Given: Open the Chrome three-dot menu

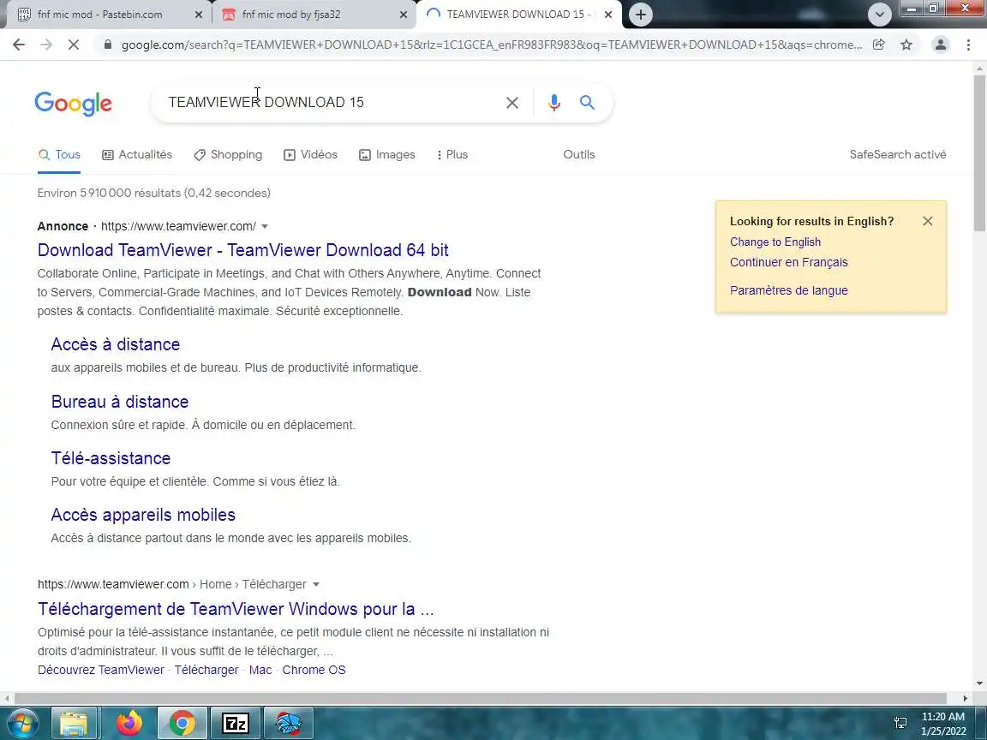Looking at the screenshot, I should 968,45.
